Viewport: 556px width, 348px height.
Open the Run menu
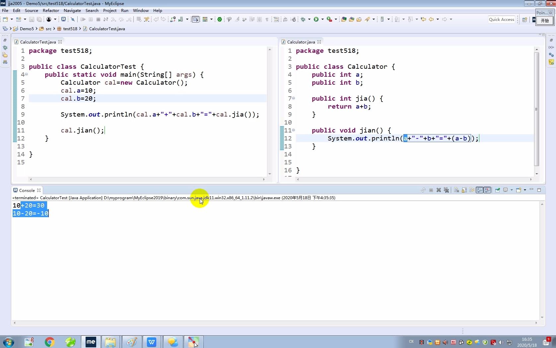tap(125, 10)
